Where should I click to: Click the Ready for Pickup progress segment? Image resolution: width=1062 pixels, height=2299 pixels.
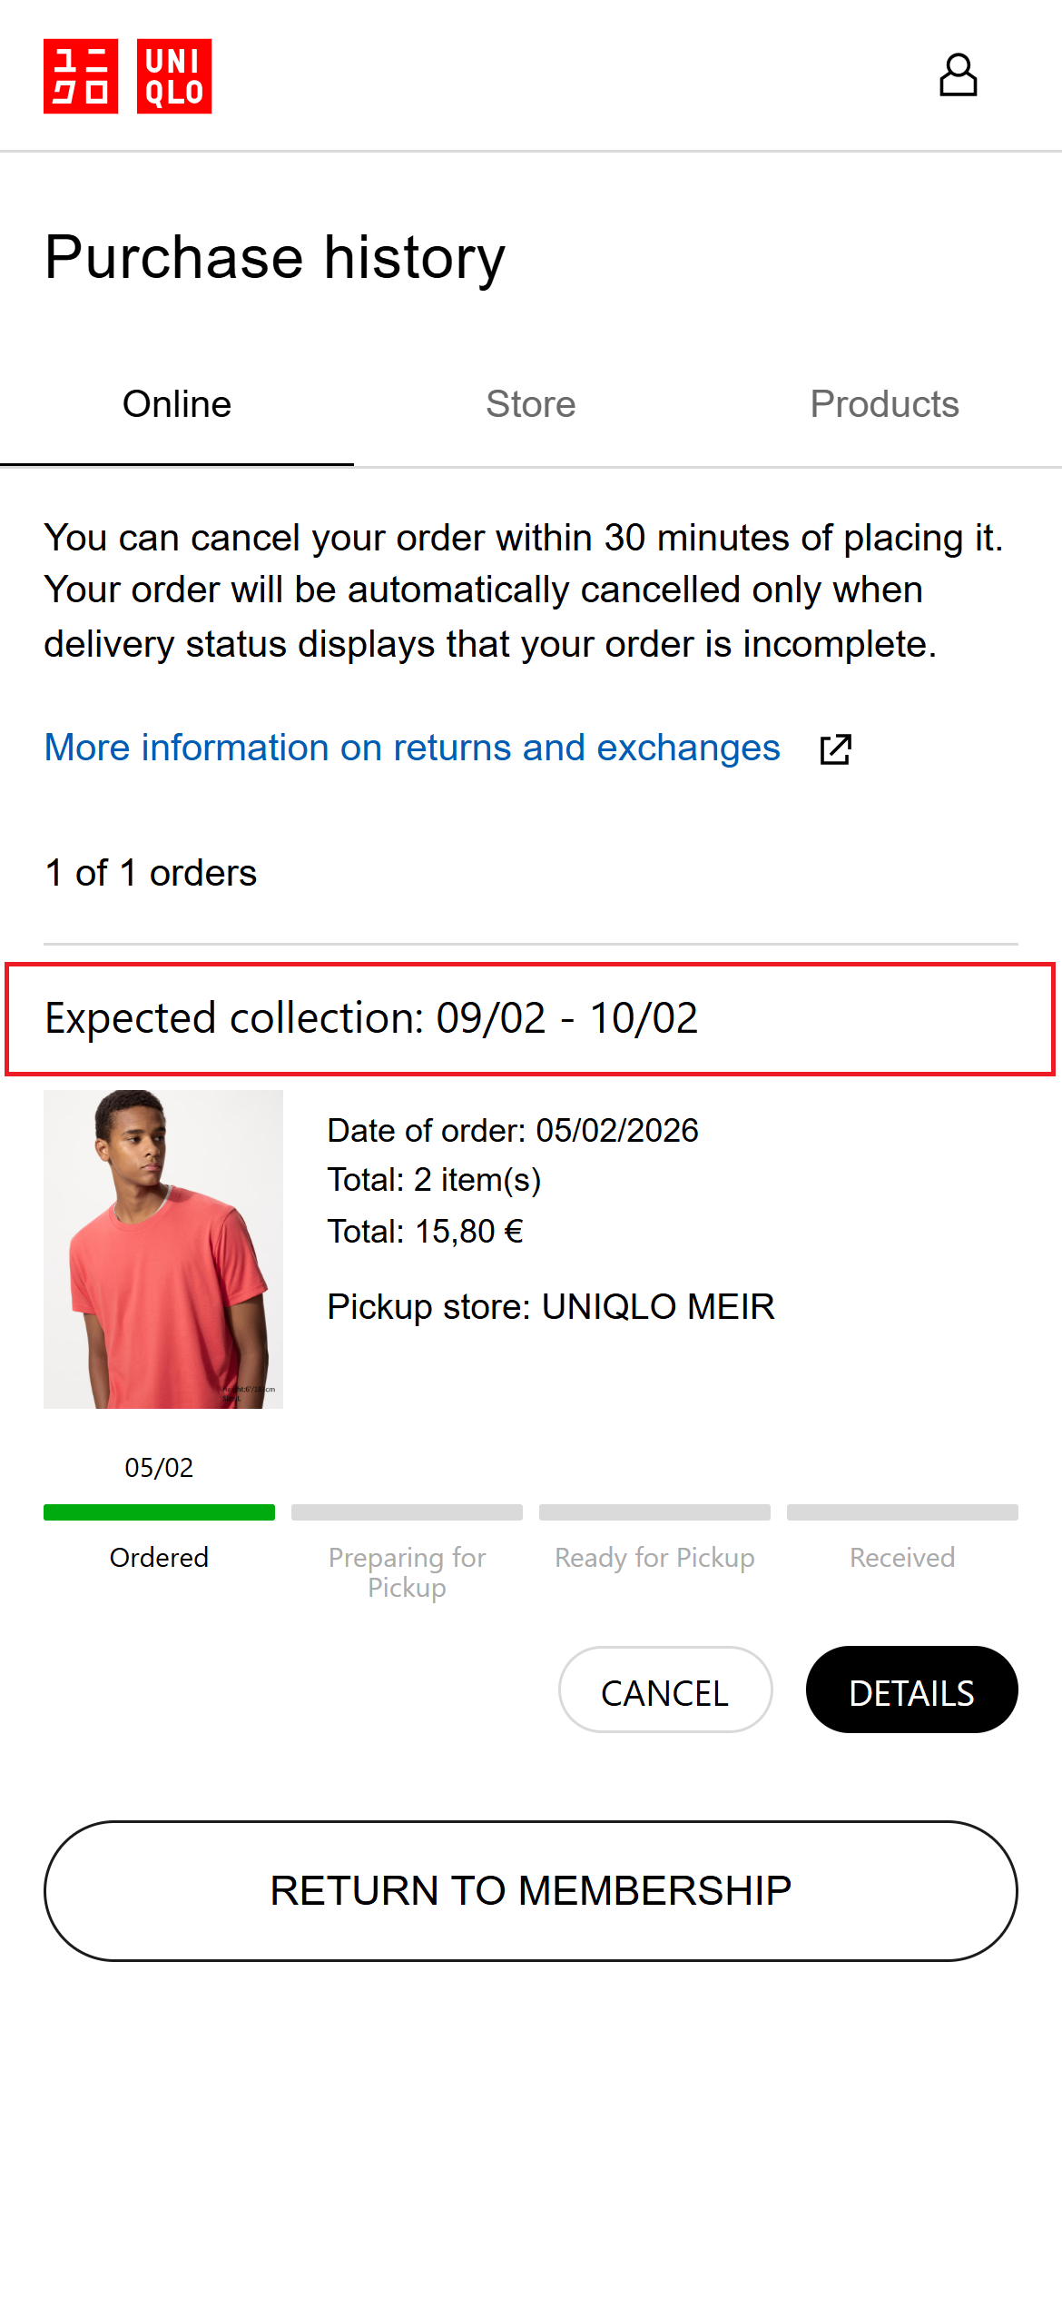(x=654, y=1512)
